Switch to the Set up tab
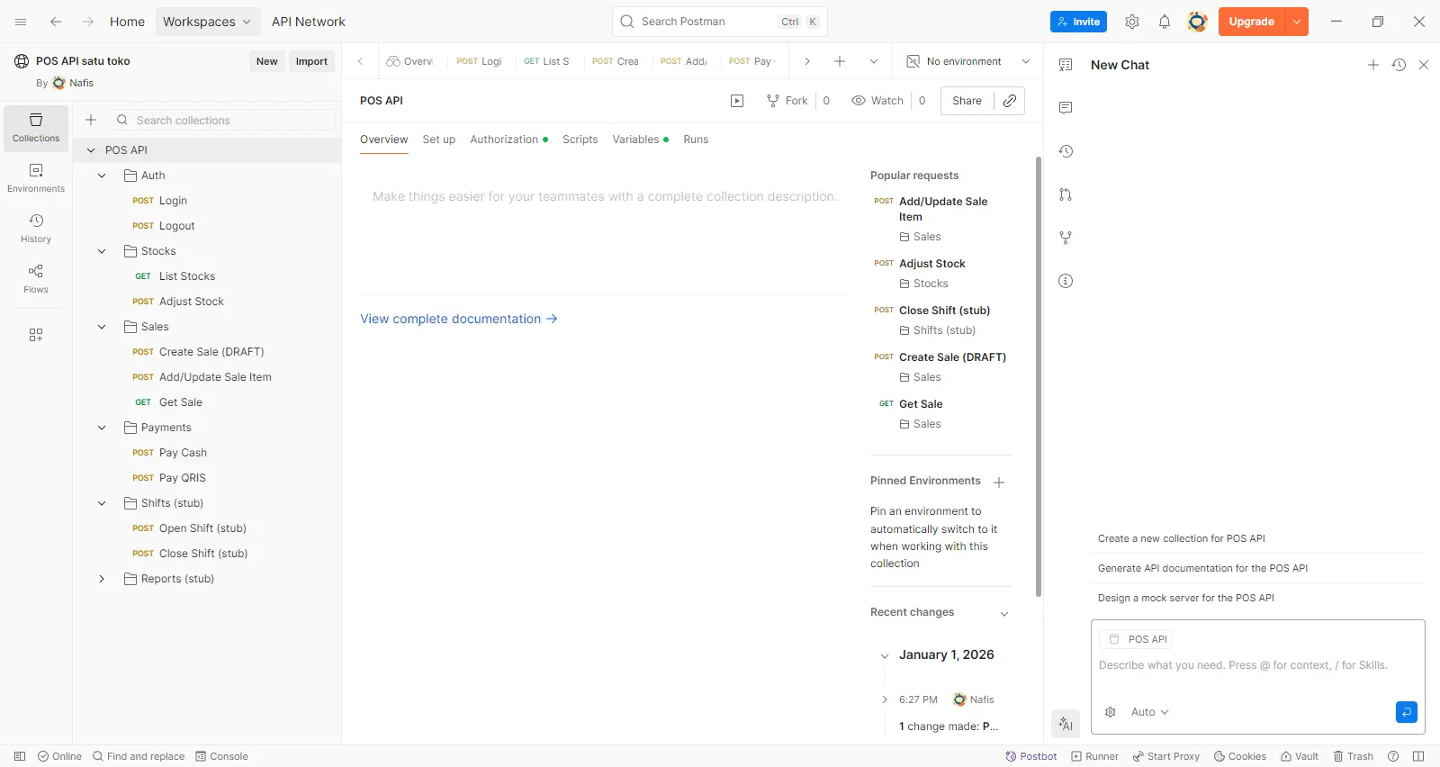This screenshot has height=767, width=1440. pyautogui.click(x=439, y=140)
